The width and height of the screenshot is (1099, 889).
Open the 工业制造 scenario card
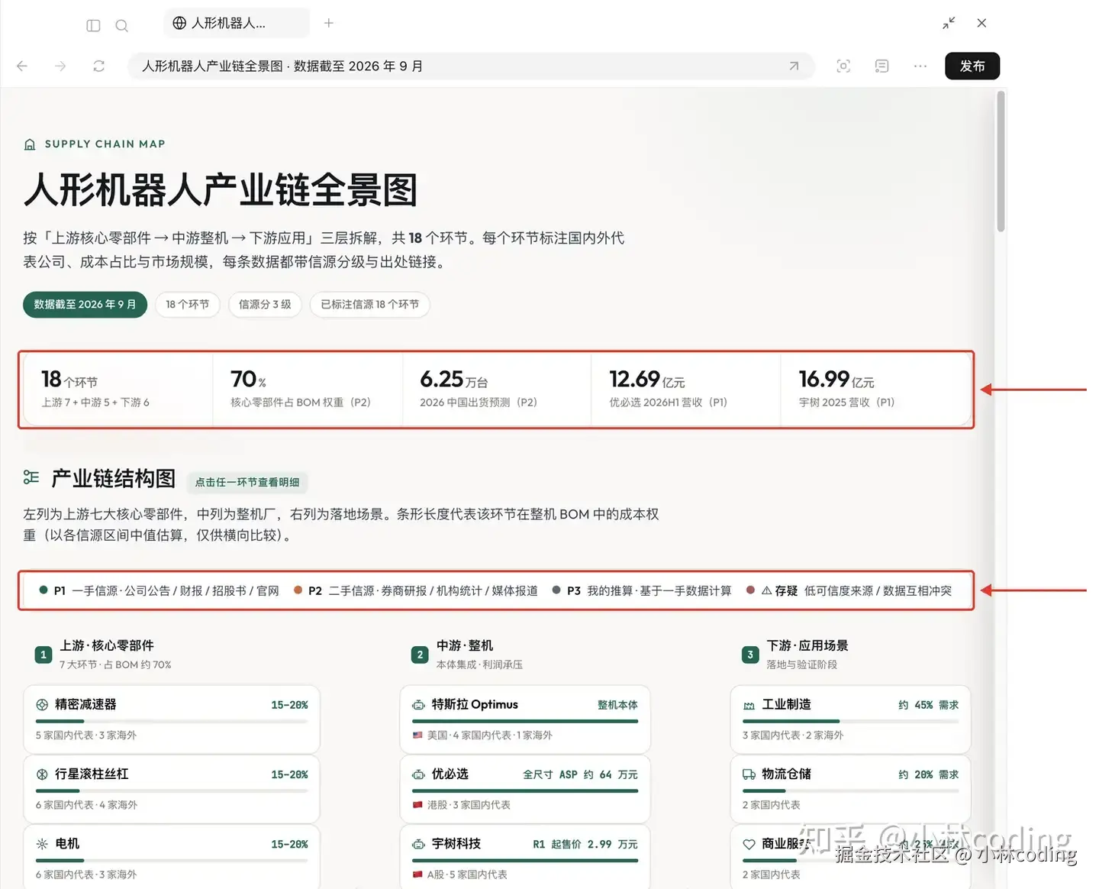(850, 718)
